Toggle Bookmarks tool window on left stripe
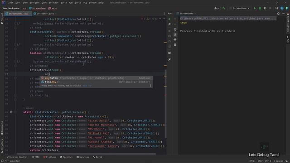The height and width of the screenshot is (163, 290). tap(2, 128)
